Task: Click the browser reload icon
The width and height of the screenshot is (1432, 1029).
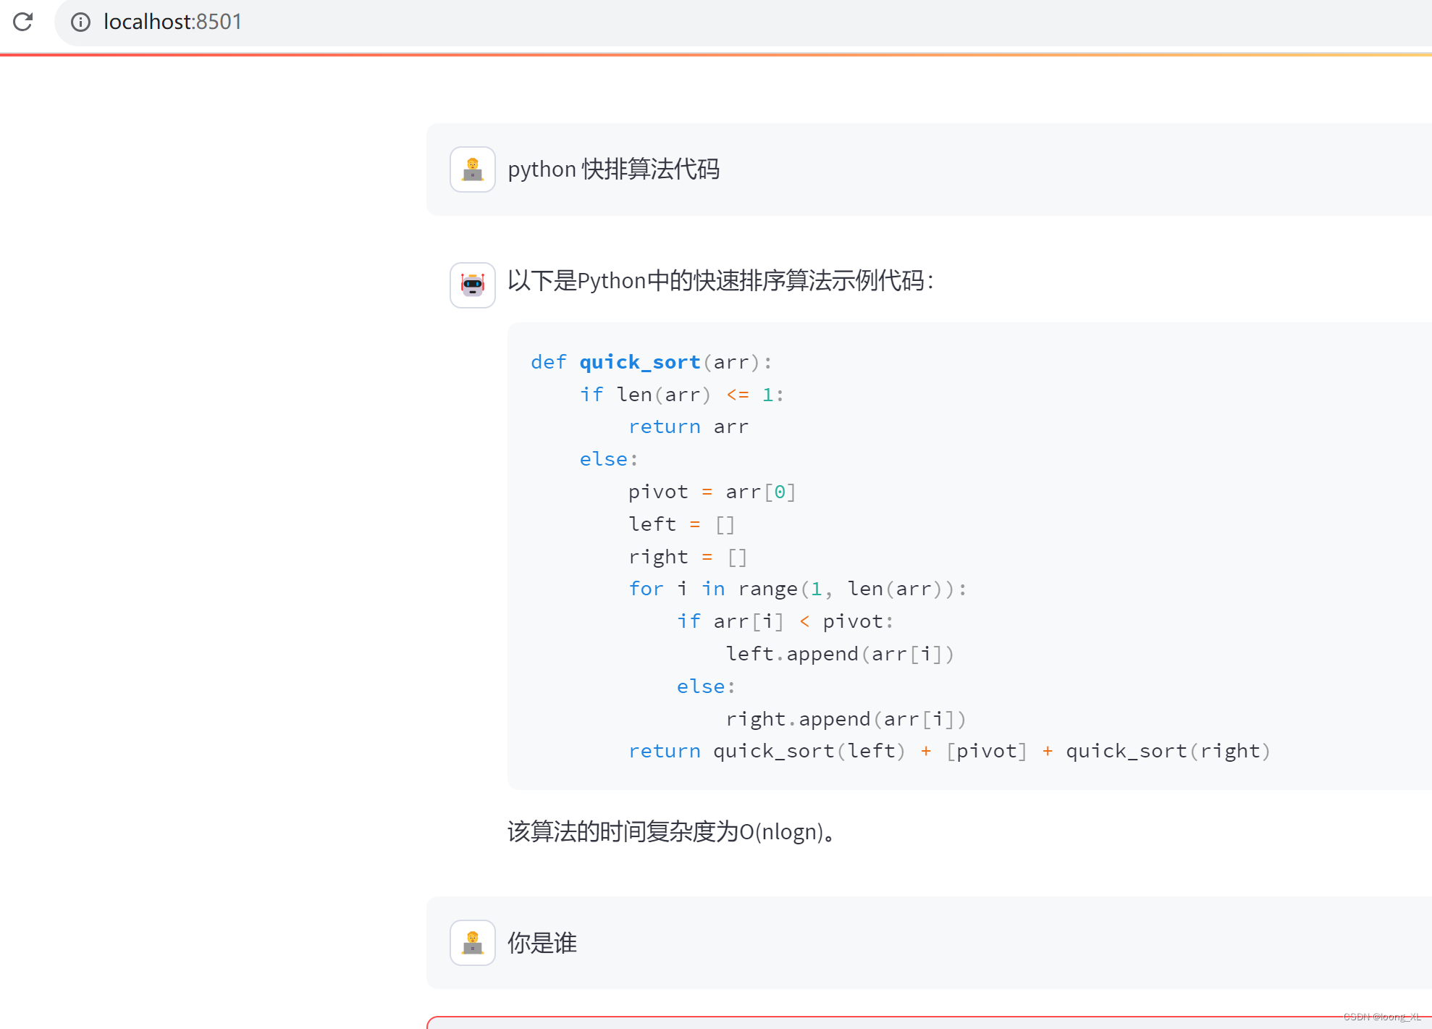Action: (x=23, y=22)
